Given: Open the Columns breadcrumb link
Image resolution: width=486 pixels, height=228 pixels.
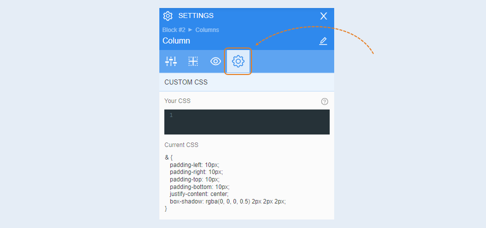Looking at the screenshot, I should [207, 30].
